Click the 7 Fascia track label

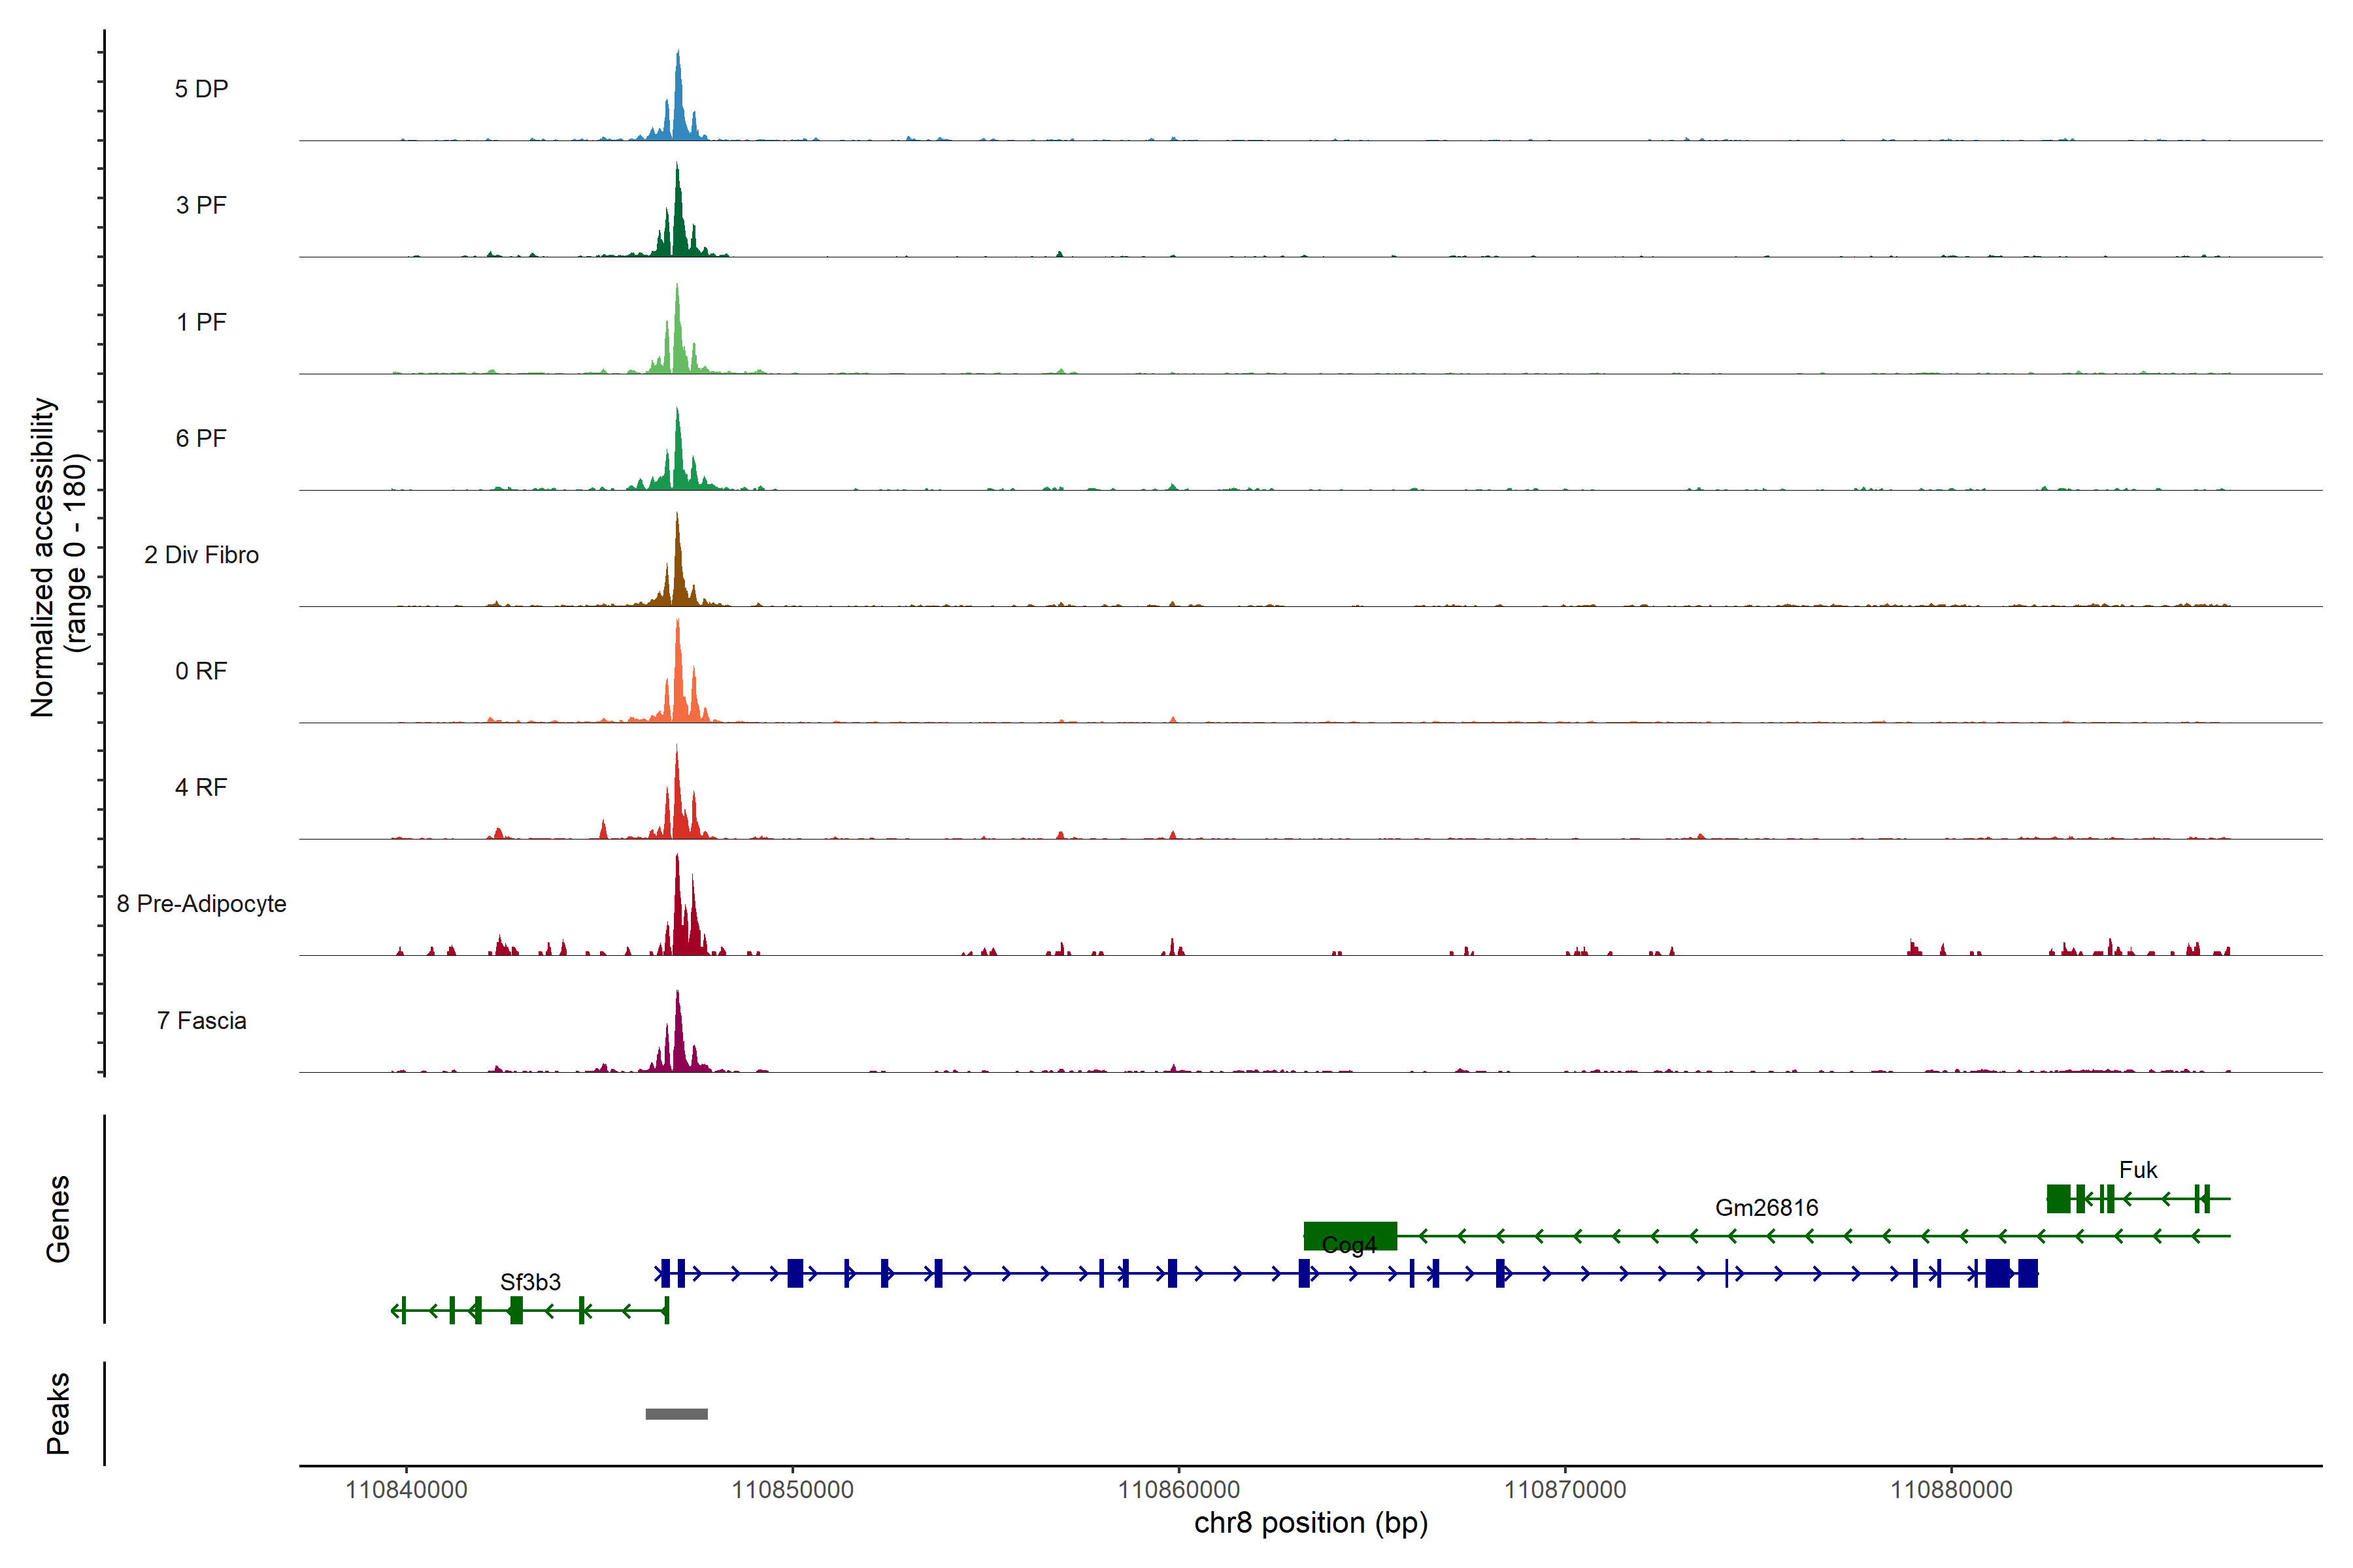201,1021
